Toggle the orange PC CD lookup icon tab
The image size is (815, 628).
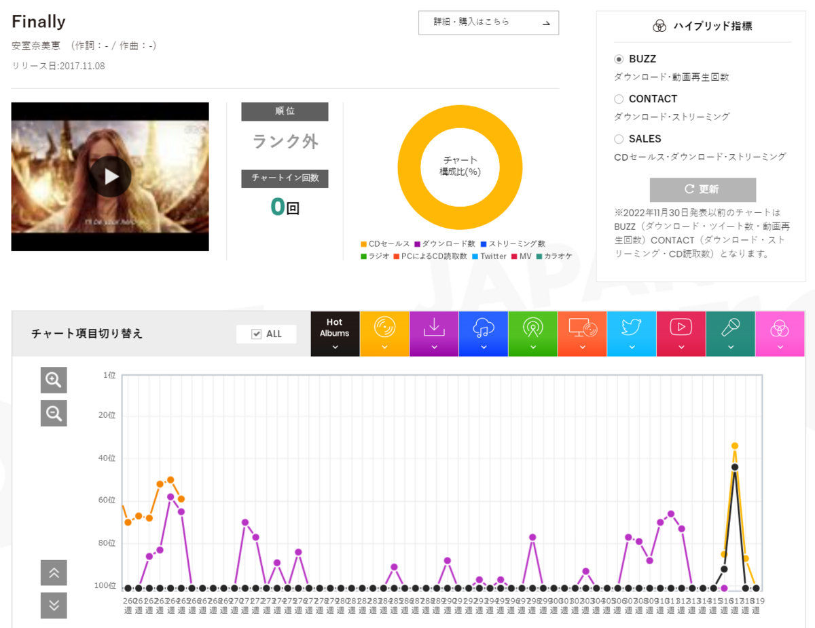582,334
